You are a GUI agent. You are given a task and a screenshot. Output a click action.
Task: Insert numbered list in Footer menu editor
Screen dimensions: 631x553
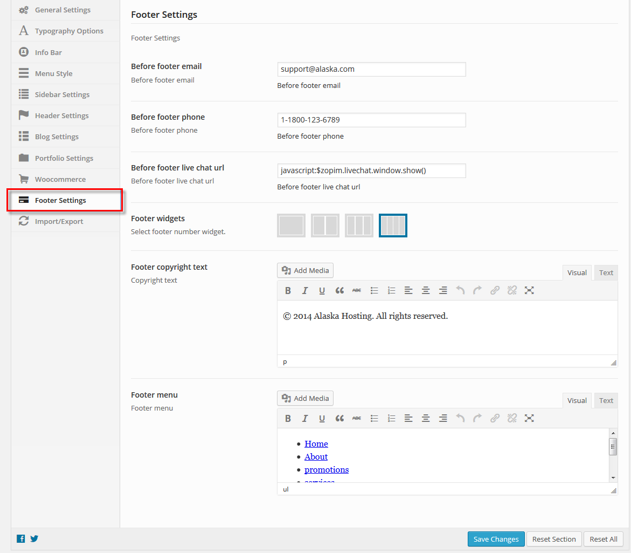pyautogui.click(x=391, y=418)
